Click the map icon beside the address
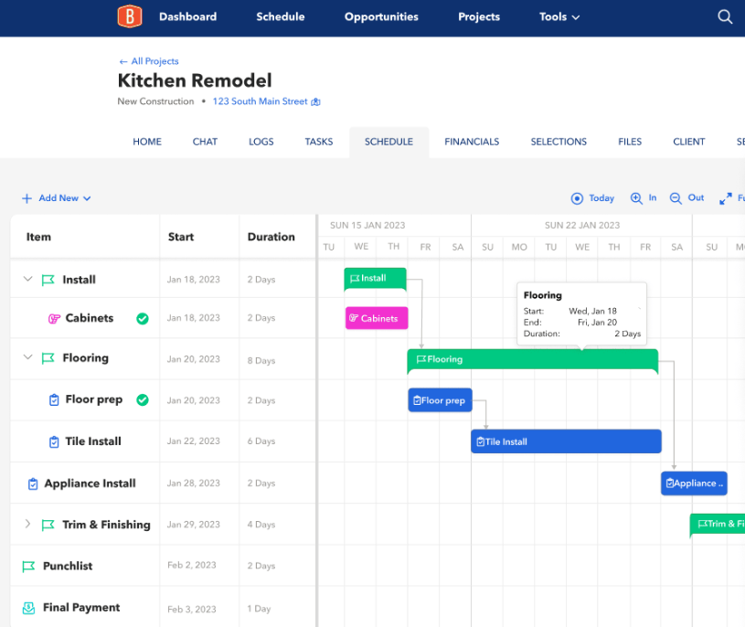Image resolution: width=745 pixels, height=627 pixels. [315, 101]
